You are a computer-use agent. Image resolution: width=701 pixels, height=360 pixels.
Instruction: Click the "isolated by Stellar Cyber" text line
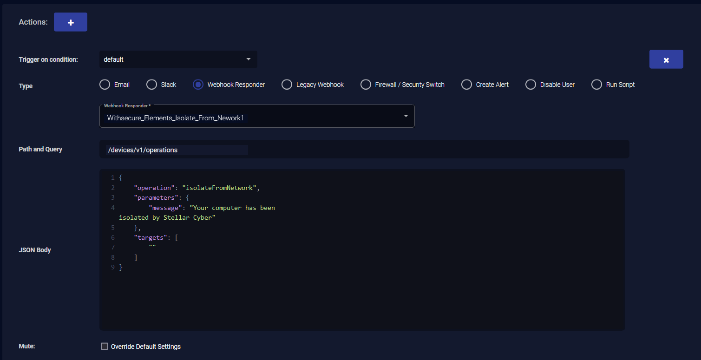(x=167, y=218)
